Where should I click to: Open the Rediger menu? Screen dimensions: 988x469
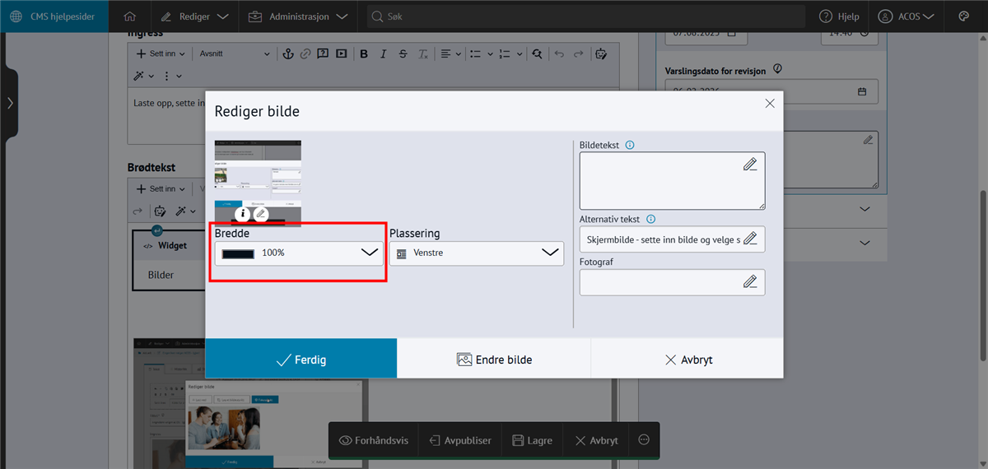click(x=195, y=16)
